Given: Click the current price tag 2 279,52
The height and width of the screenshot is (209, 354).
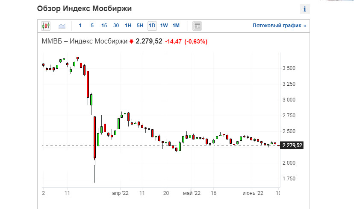Looking at the screenshot, I should 292,145.
